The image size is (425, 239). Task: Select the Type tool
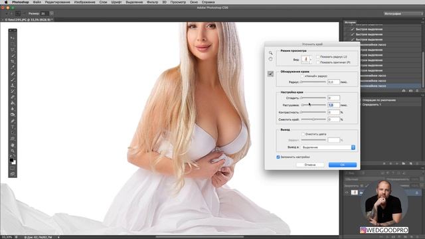coord(13,127)
